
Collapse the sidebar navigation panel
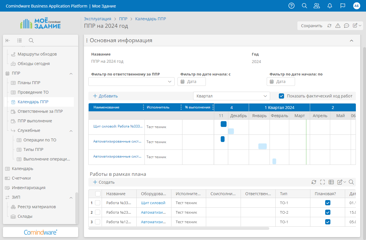[x=8, y=40]
